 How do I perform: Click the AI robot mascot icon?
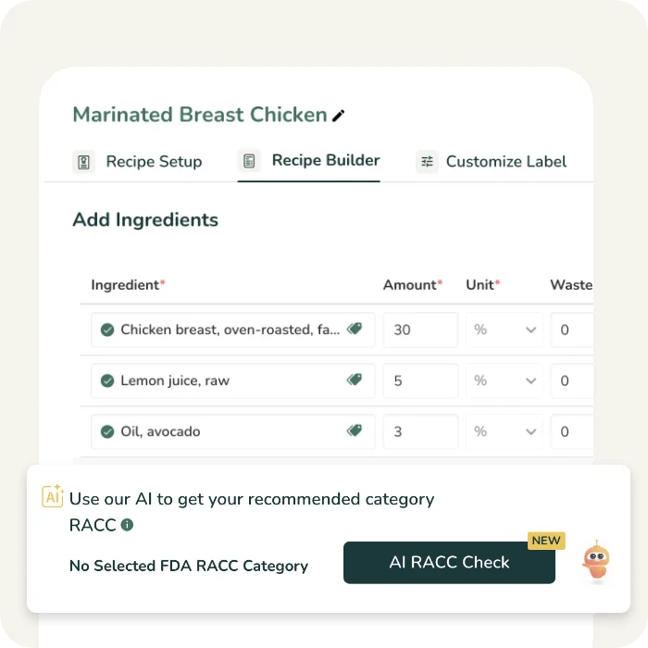[595, 562]
